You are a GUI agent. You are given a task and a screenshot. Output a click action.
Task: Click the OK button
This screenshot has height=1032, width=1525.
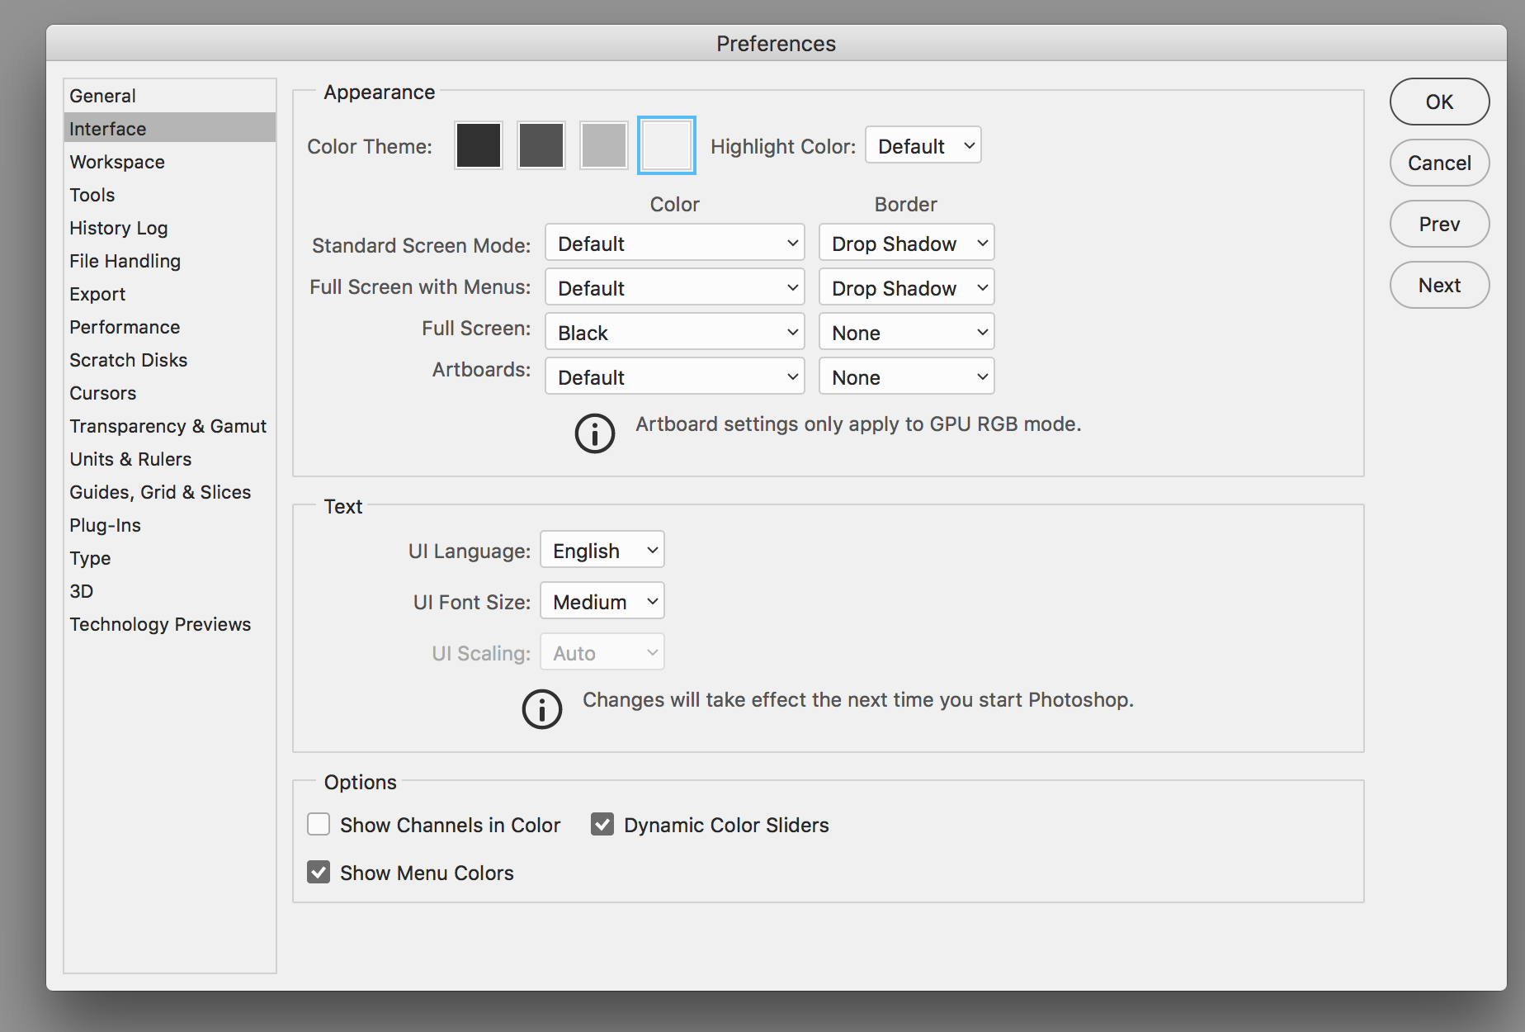point(1439,102)
